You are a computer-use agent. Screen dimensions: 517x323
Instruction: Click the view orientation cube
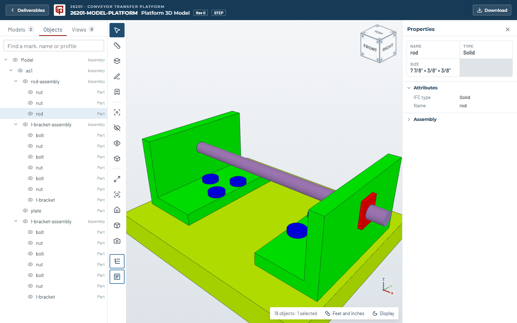378,44
